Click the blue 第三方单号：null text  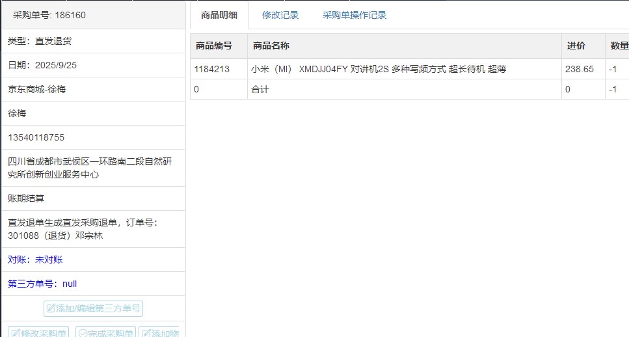click(x=42, y=284)
